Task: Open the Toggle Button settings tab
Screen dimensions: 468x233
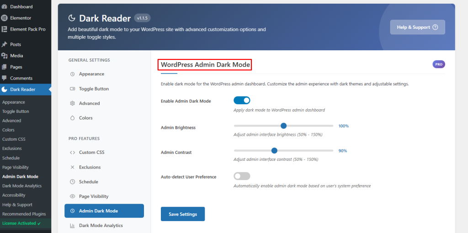Action: pyautogui.click(x=104, y=89)
